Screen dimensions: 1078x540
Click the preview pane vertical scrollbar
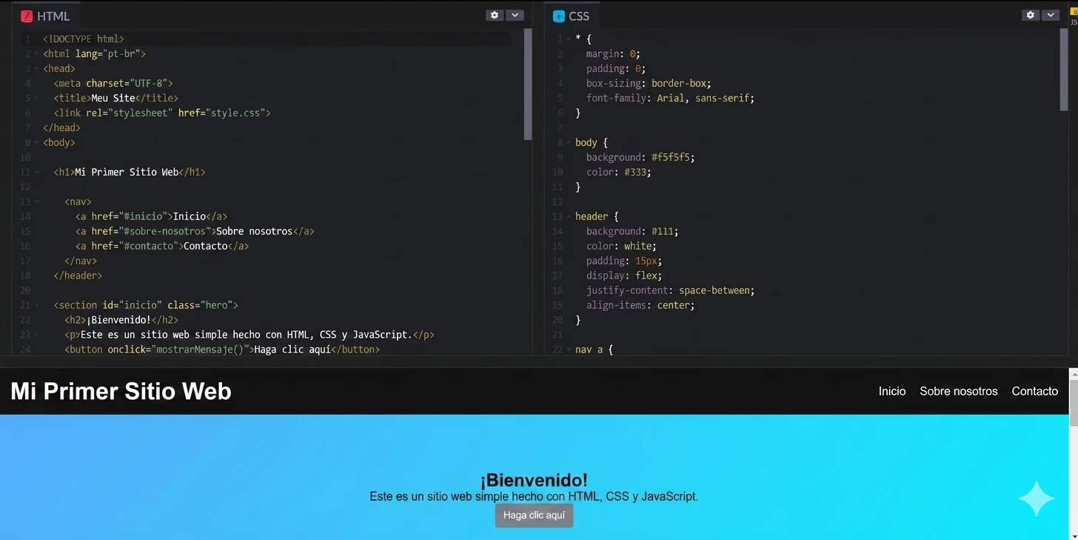tap(1074, 404)
